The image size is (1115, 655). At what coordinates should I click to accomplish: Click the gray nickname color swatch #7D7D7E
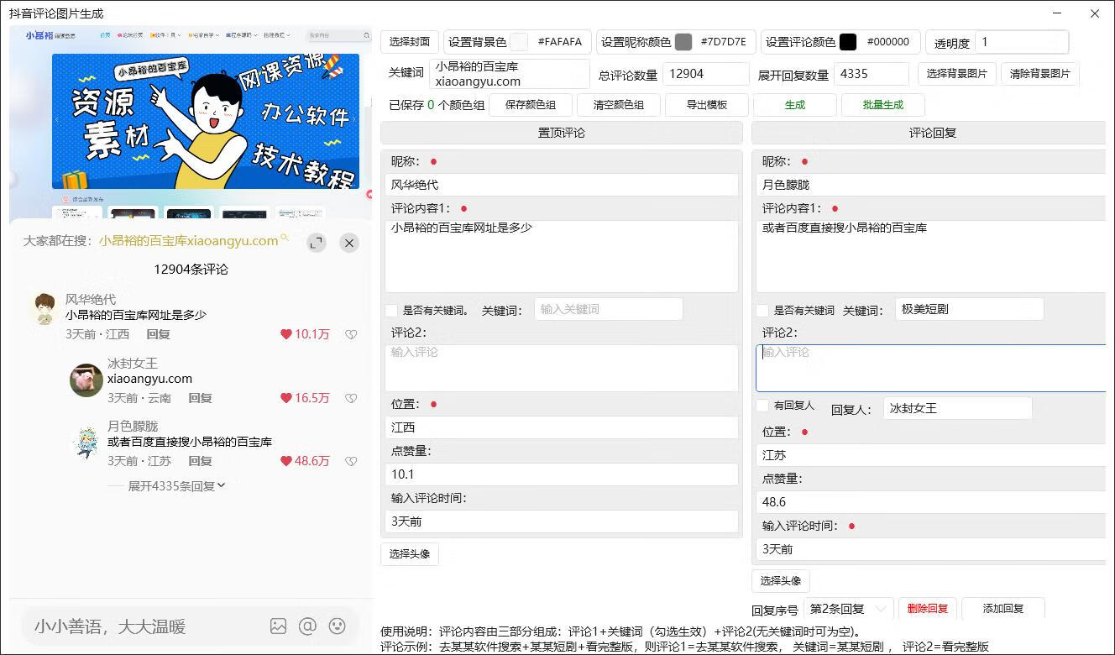point(683,42)
